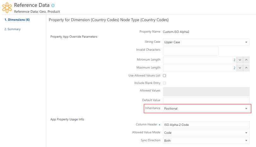The image size is (256, 147).
Task: Go to the Dimensions (6) step
Action: point(17,20)
